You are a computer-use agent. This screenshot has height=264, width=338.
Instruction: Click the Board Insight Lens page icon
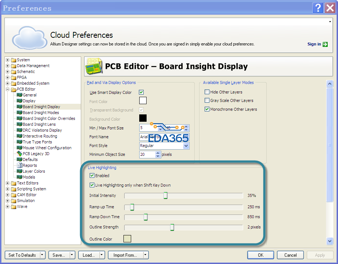(x=19, y=124)
